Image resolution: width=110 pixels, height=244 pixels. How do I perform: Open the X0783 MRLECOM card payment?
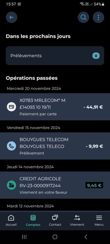pyautogui.click(x=55, y=107)
